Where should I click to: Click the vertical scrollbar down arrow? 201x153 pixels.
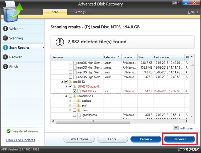point(192,116)
